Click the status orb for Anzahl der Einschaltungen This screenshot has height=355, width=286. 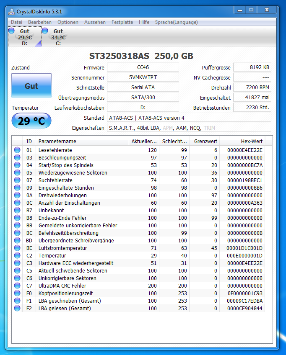[x=17, y=203]
